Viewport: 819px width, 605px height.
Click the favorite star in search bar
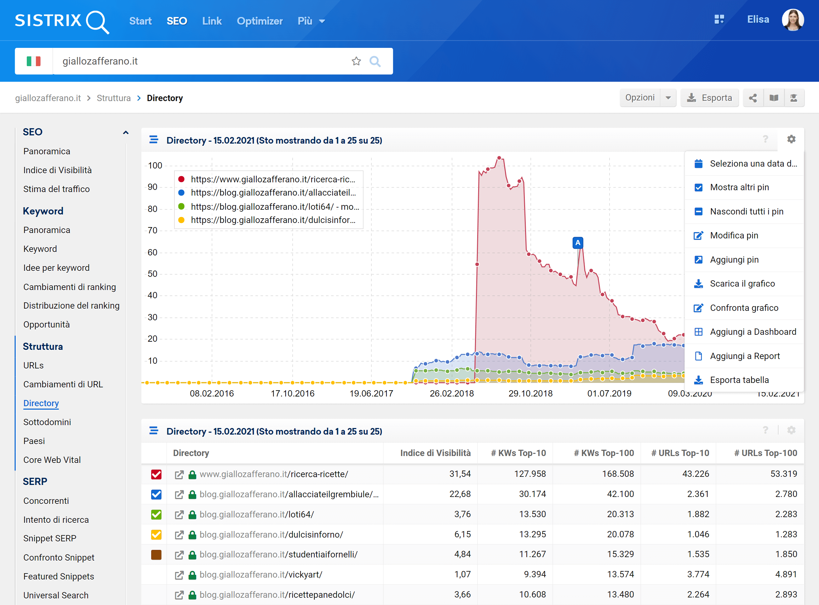pyautogui.click(x=356, y=61)
